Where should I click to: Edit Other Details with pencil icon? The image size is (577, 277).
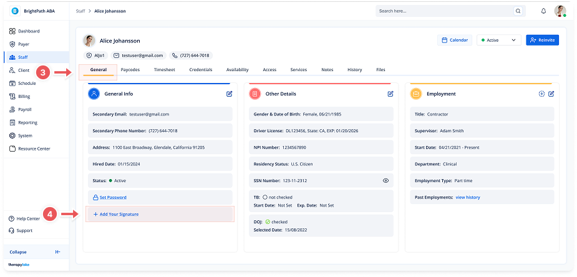[x=390, y=94]
